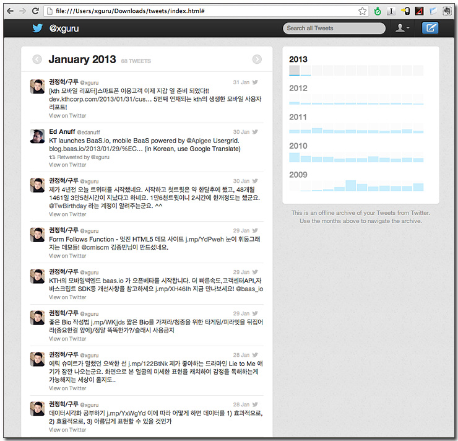This screenshot has height=441, width=458.
Task: Click the browser forward arrow
Action: pyautogui.click(x=22, y=11)
